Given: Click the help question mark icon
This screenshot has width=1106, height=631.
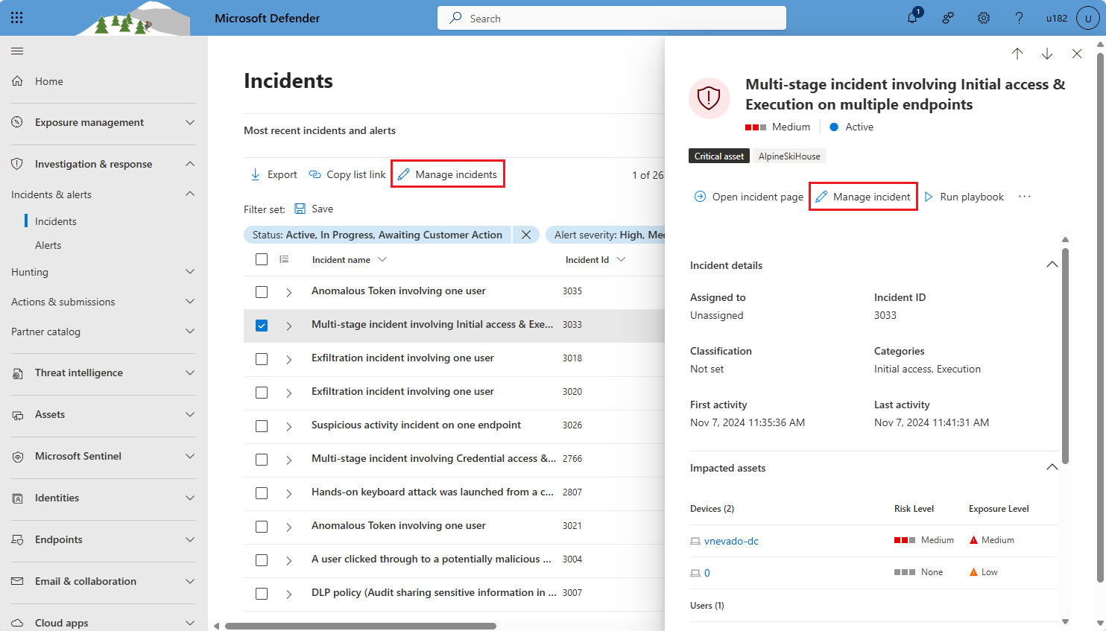Looking at the screenshot, I should (1019, 18).
